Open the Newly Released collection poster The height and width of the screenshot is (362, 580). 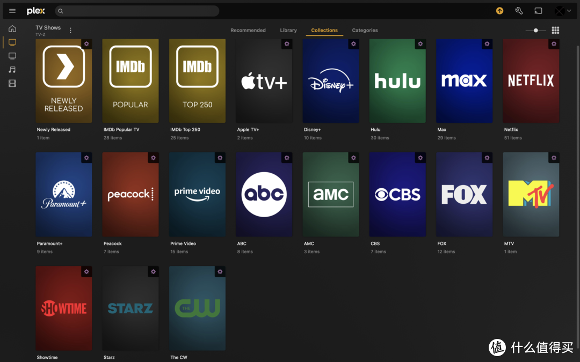(63, 81)
